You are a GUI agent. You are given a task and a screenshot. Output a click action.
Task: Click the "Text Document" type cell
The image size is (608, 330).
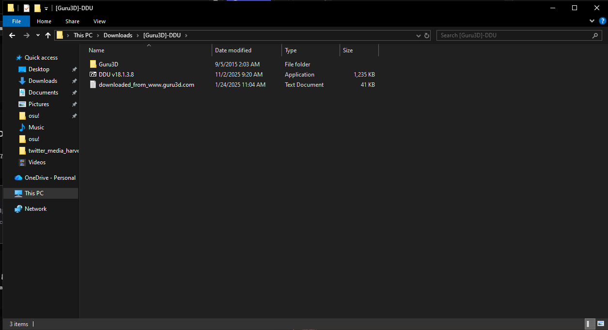tap(304, 85)
